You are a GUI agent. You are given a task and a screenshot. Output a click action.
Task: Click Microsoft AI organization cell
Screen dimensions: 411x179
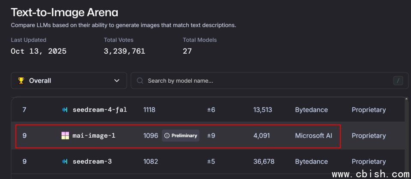pyautogui.click(x=313, y=136)
